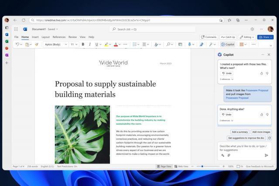Viewport: 279px width, 186px height.
Task: Click the Dictate microphone icon
Action: [x=190, y=44]
